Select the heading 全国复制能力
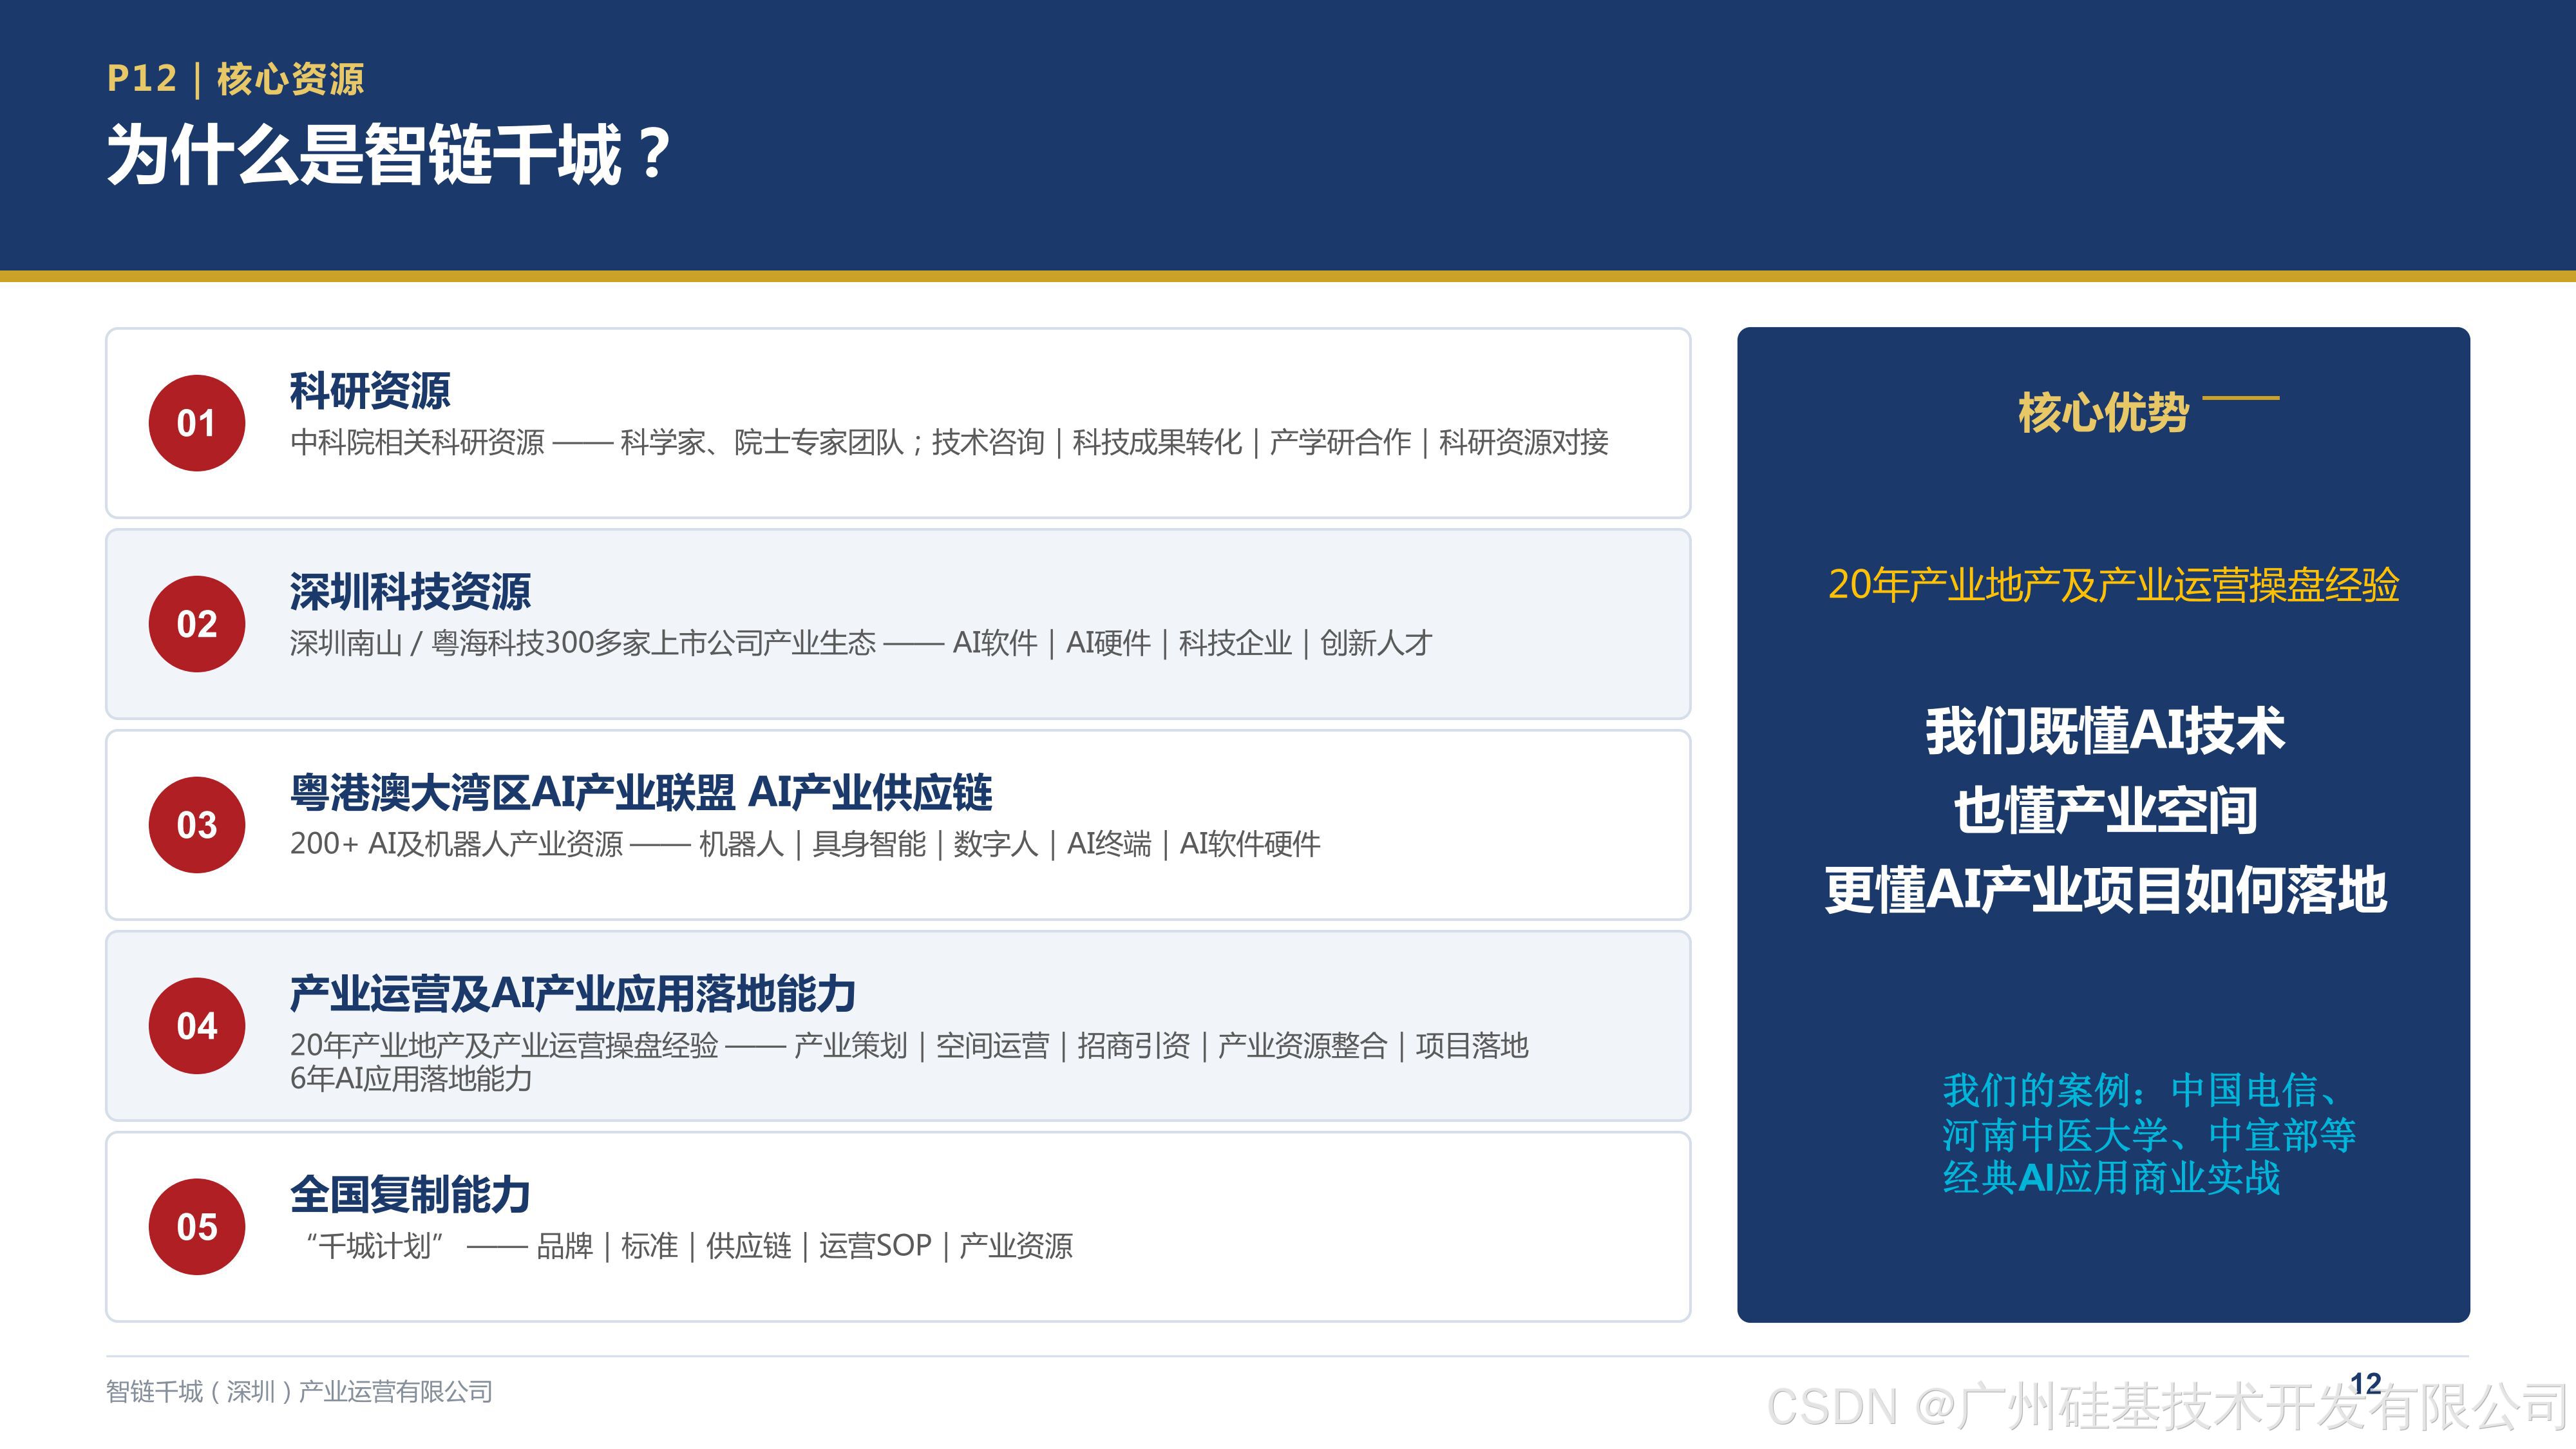Image resolution: width=2576 pixels, height=1449 pixels. point(410,1194)
